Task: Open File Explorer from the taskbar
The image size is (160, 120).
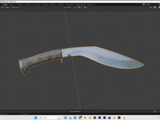Action: [70, 118]
